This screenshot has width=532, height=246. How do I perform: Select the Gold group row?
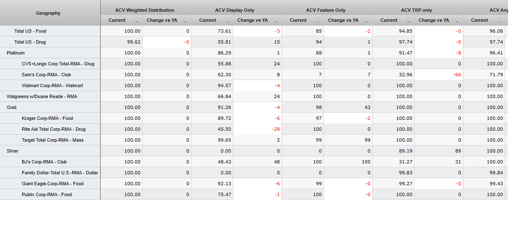(x=11, y=107)
